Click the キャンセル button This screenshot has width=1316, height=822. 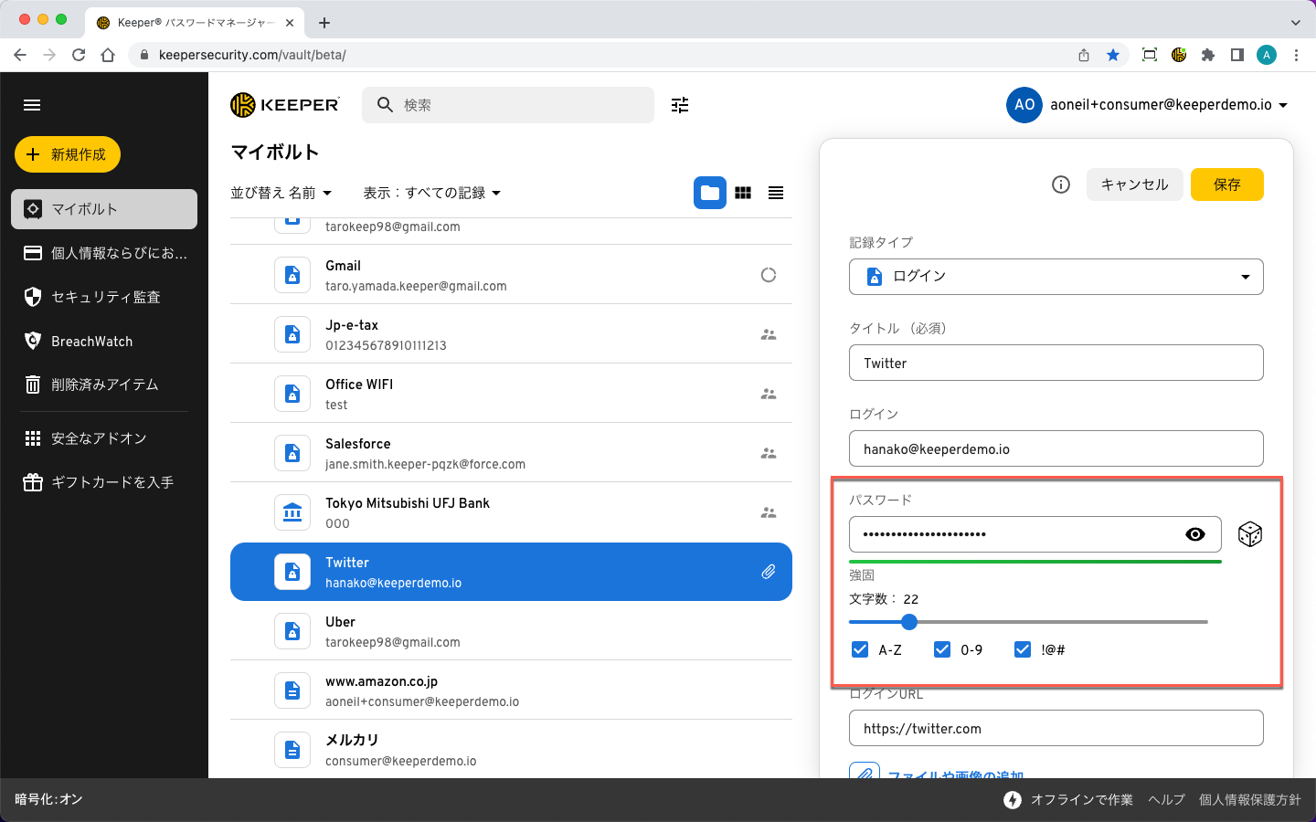(1134, 184)
